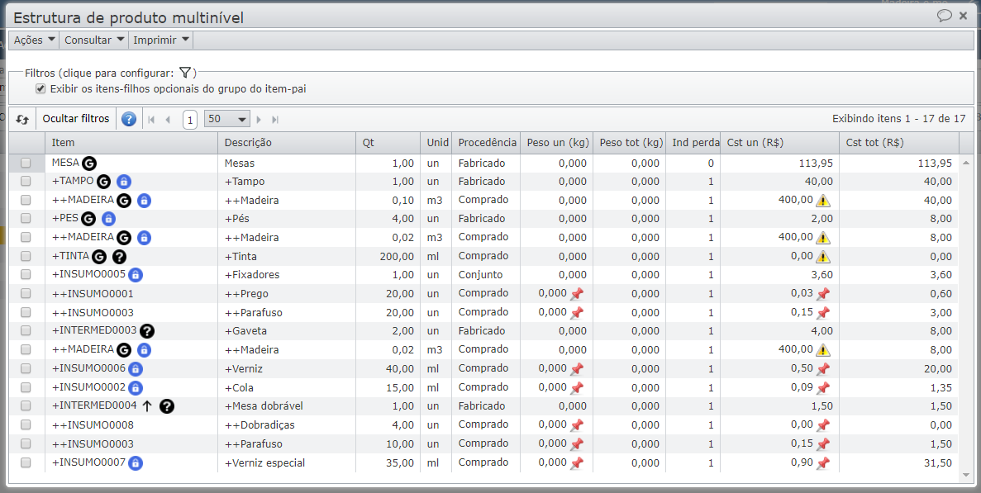Screen dimensions: 981x493
Task: Tick the checkbox for the MESA row
Action: (26, 163)
